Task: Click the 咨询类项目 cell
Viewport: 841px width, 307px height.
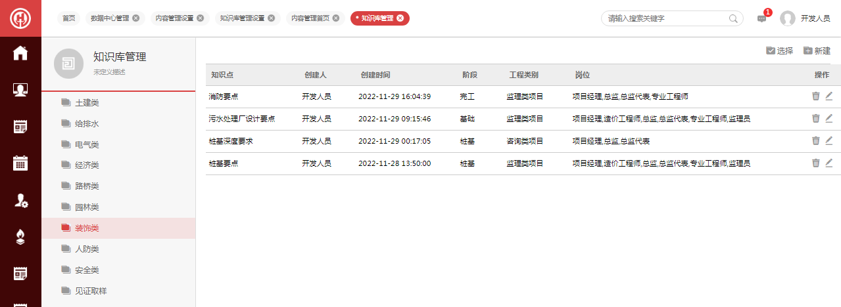Action: pyautogui.click(x=525, y=141)
